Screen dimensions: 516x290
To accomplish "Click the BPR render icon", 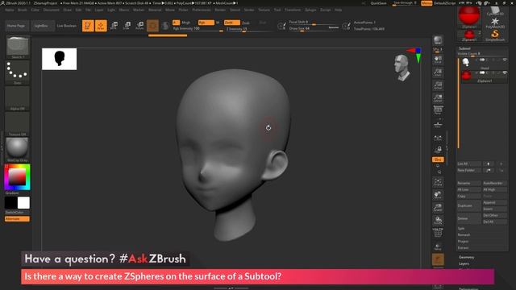I will click(438, 40).
